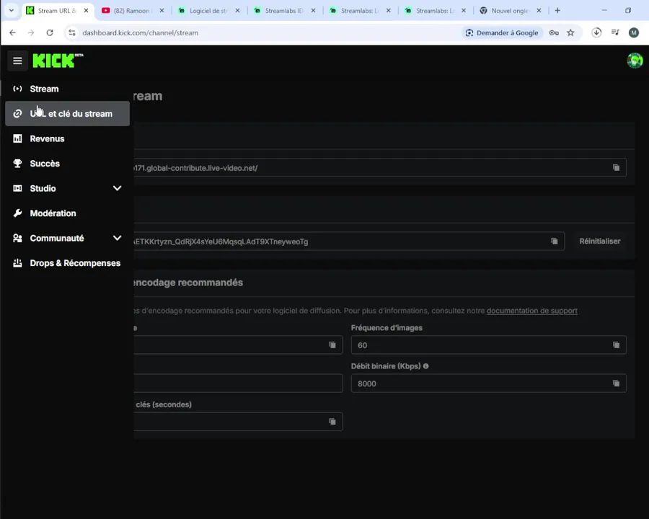Click Réinitialiser to reset stream key
Viewport: 649px width, 519px height.
(x=600, y=241)
